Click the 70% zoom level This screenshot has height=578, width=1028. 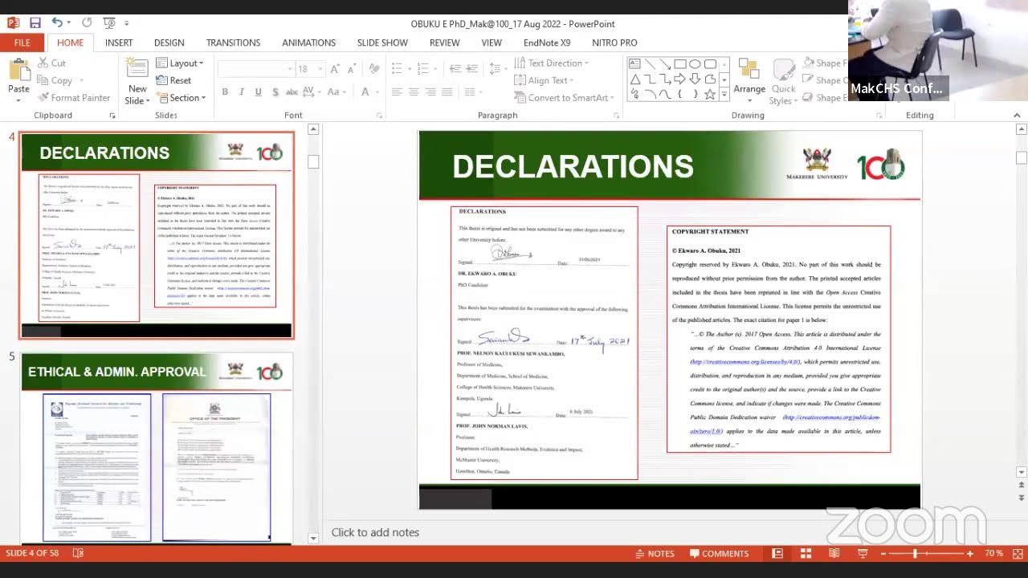point(993,553)
